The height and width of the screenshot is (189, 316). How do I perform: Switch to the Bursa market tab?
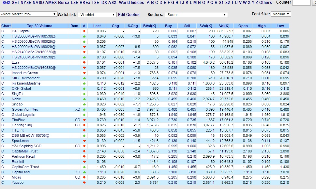coord(64,3)
